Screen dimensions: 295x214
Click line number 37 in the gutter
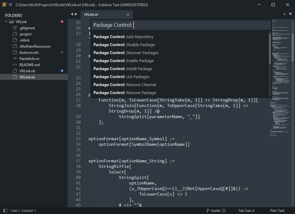[78, 161]
